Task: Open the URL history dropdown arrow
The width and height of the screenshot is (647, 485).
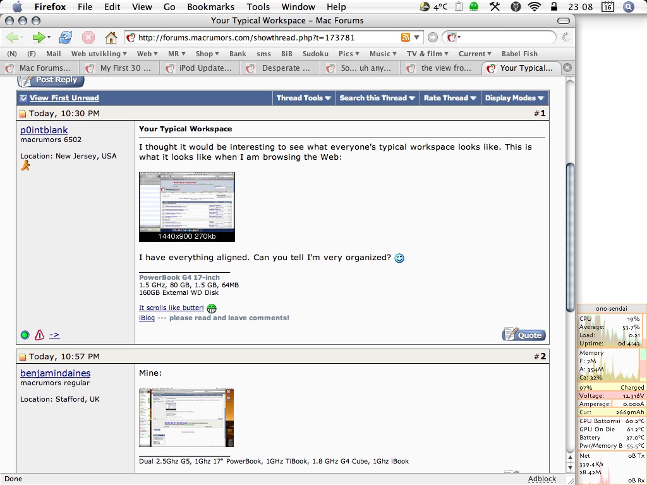Action: [417, 37]
